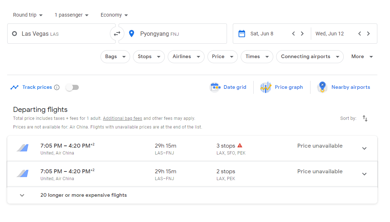Screen dimensions: 390x222
Task: Open the Connecting airports filter
Action: pos(310,57)
